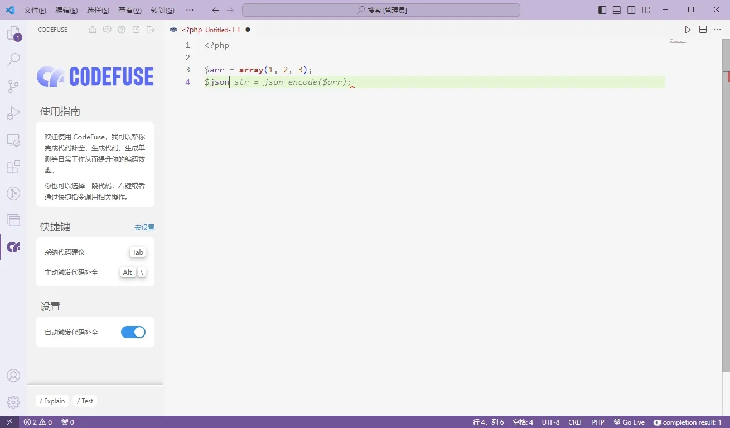Viewport: 730px width, 428px height.
Task: Open the 空格: 4 indentation selector
Action: (523, 422)
